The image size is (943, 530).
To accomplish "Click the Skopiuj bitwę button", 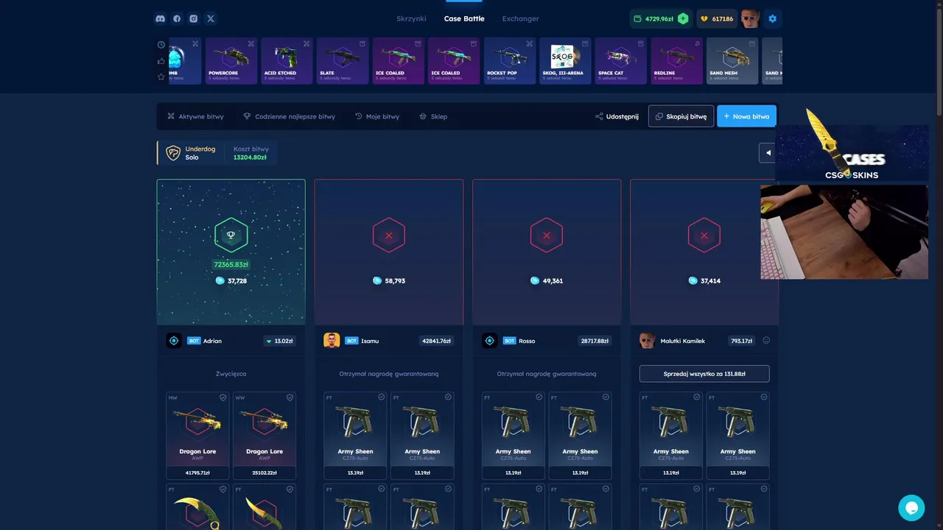I will (x=681, y=116).
